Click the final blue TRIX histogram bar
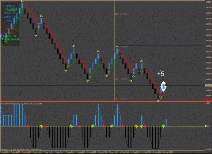 coord(166,123)
